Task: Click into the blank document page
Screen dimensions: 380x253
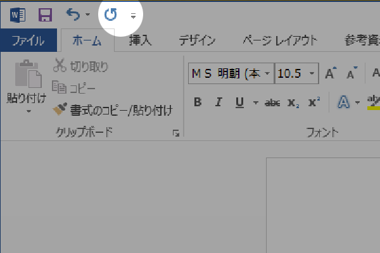Action: pyautogui.click(x=323, y=206)
